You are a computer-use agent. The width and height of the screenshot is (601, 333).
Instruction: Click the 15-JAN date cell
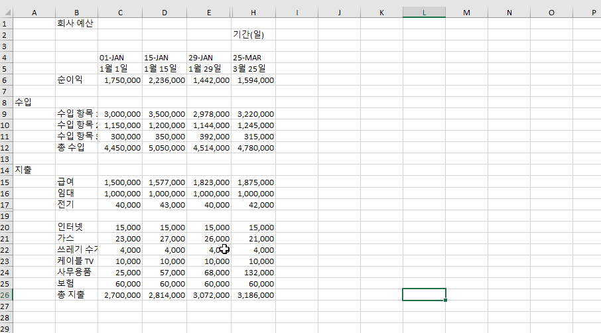[165, 58]
